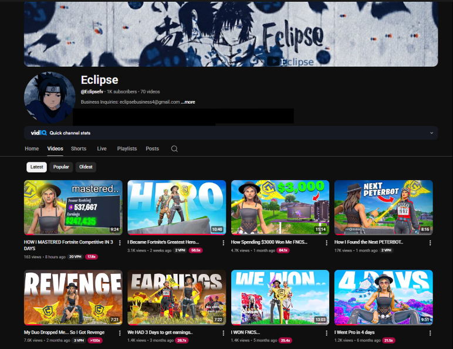Click title HOW I MASTERED Fortnite Competitive
This screenshot has height=349, width=453.
click(x=69, y=245)
